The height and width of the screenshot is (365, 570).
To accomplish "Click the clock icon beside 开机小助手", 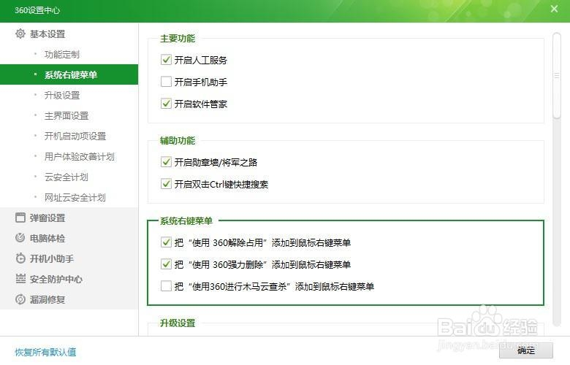I will (x=20, y=258).
